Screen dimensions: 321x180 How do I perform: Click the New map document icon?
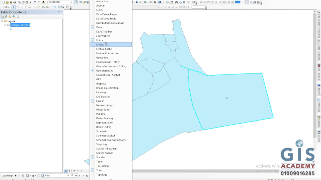4,2
